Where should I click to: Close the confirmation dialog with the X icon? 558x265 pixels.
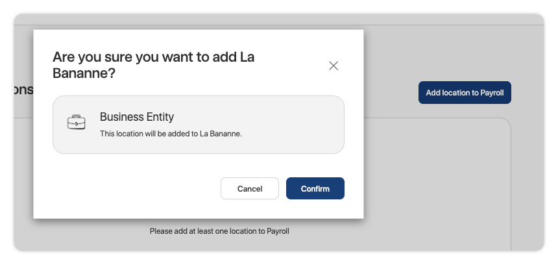pos(334,66)
